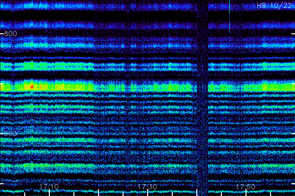Click the tick mark below 17:10

coord(49,193)
